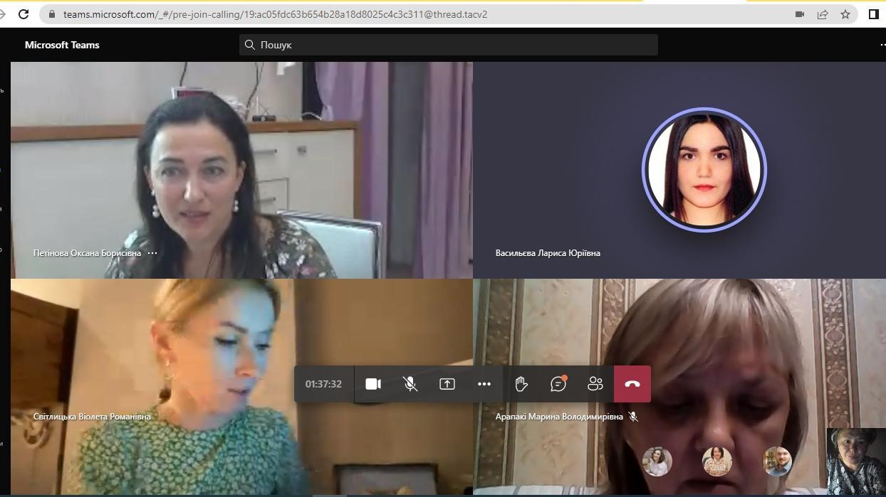Viewport: 886px width, 497px height.
Task: Reload the browser page
Action: coord(24,14)
